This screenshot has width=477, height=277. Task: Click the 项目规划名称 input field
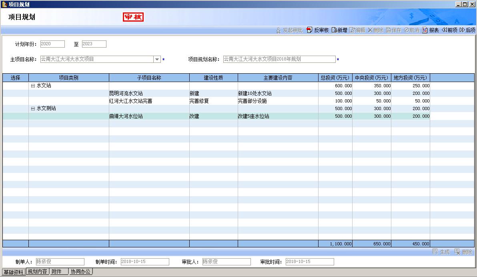(x=279, y=59)
